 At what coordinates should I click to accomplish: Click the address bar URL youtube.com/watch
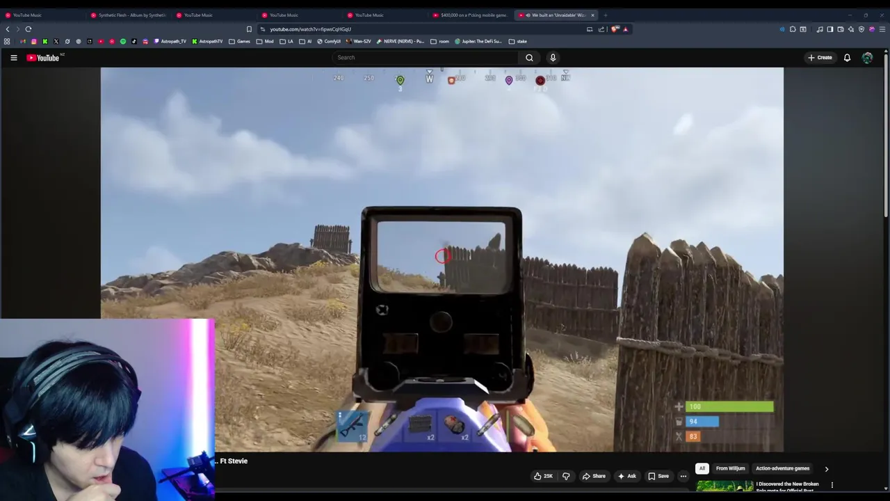click(310, 29)
